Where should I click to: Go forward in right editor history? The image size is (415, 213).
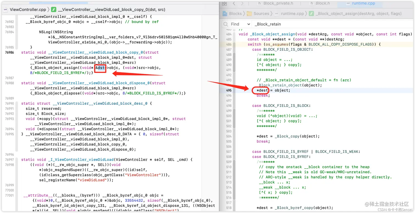pos(242,4)
